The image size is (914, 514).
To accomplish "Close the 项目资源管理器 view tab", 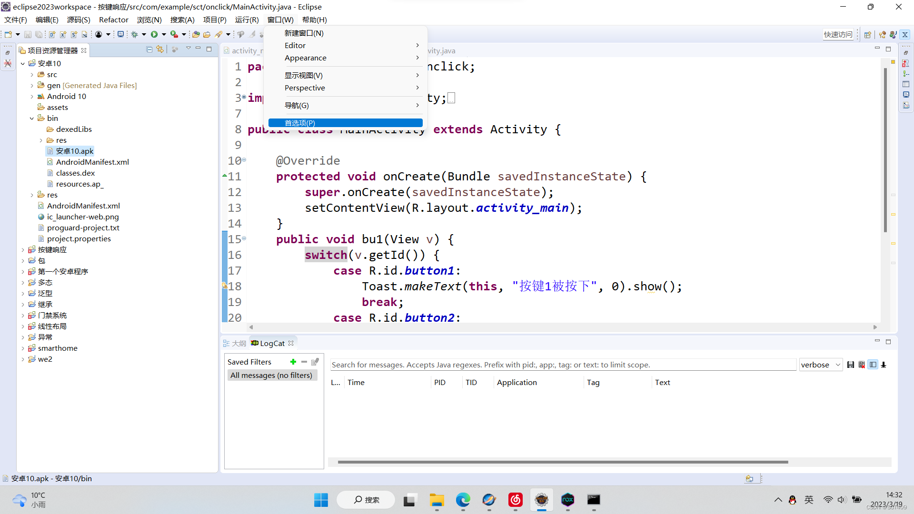I will [x=84, y=50].
